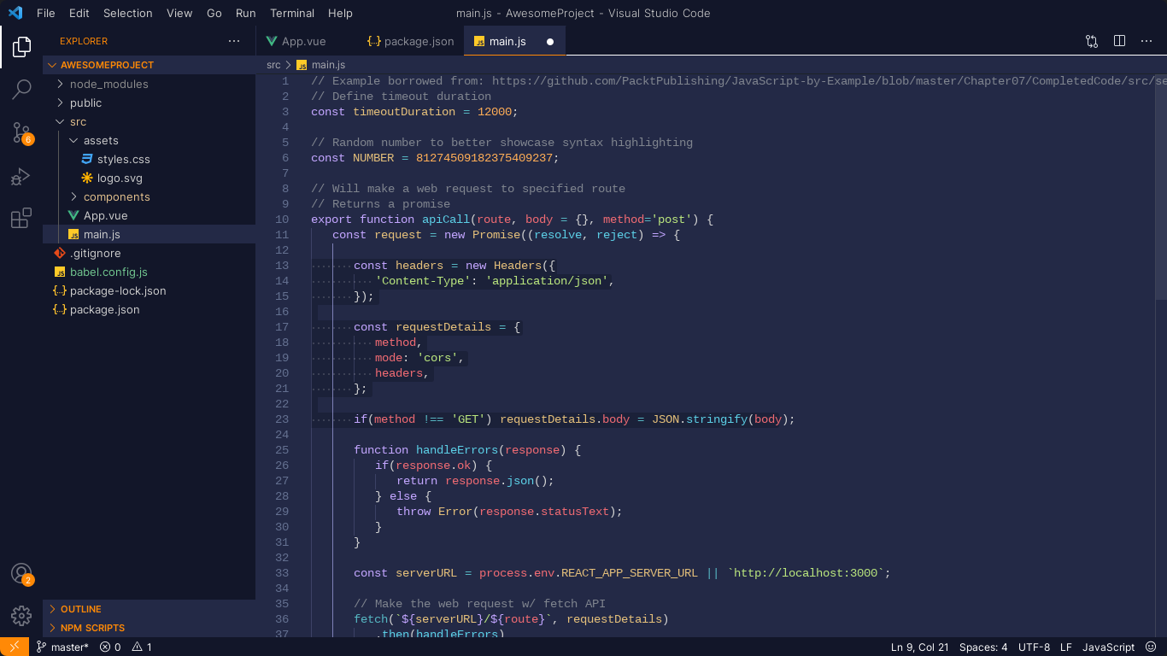Screen dimensions: 1167x656
Task: Click src in the breadcrumb path
Action: coord(273,65)
